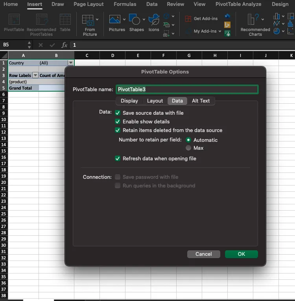Viewport: 295px width, 301px height.
Task: Select the Automatic radio button
Action: point(188,140)
